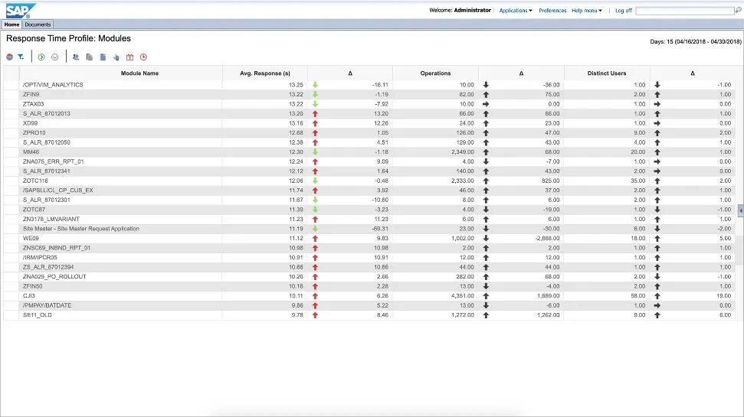The height and width of the screenshot is (417, 744).
Task: Click the blue document icon
Action: 103,57
